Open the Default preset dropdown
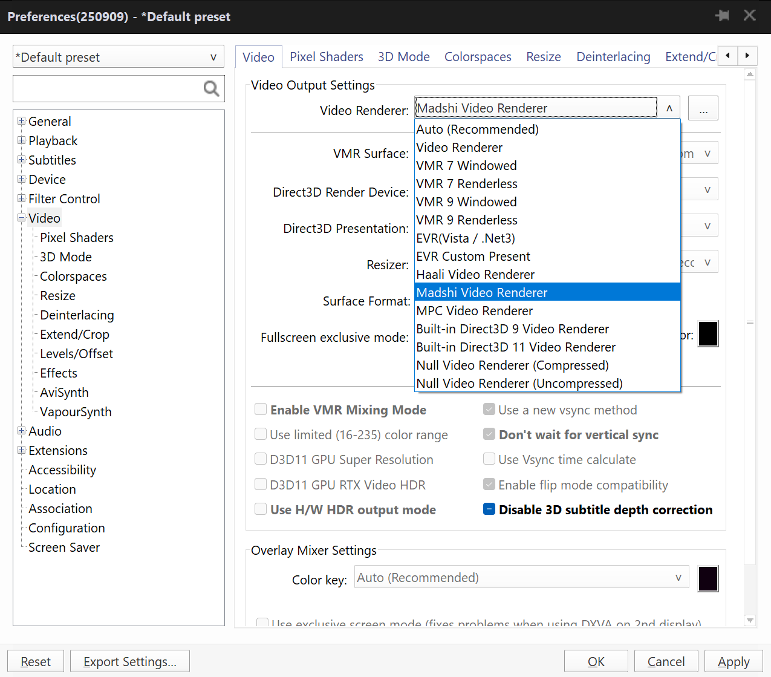This screenshot has width=771, height=677. coord(119,57)
